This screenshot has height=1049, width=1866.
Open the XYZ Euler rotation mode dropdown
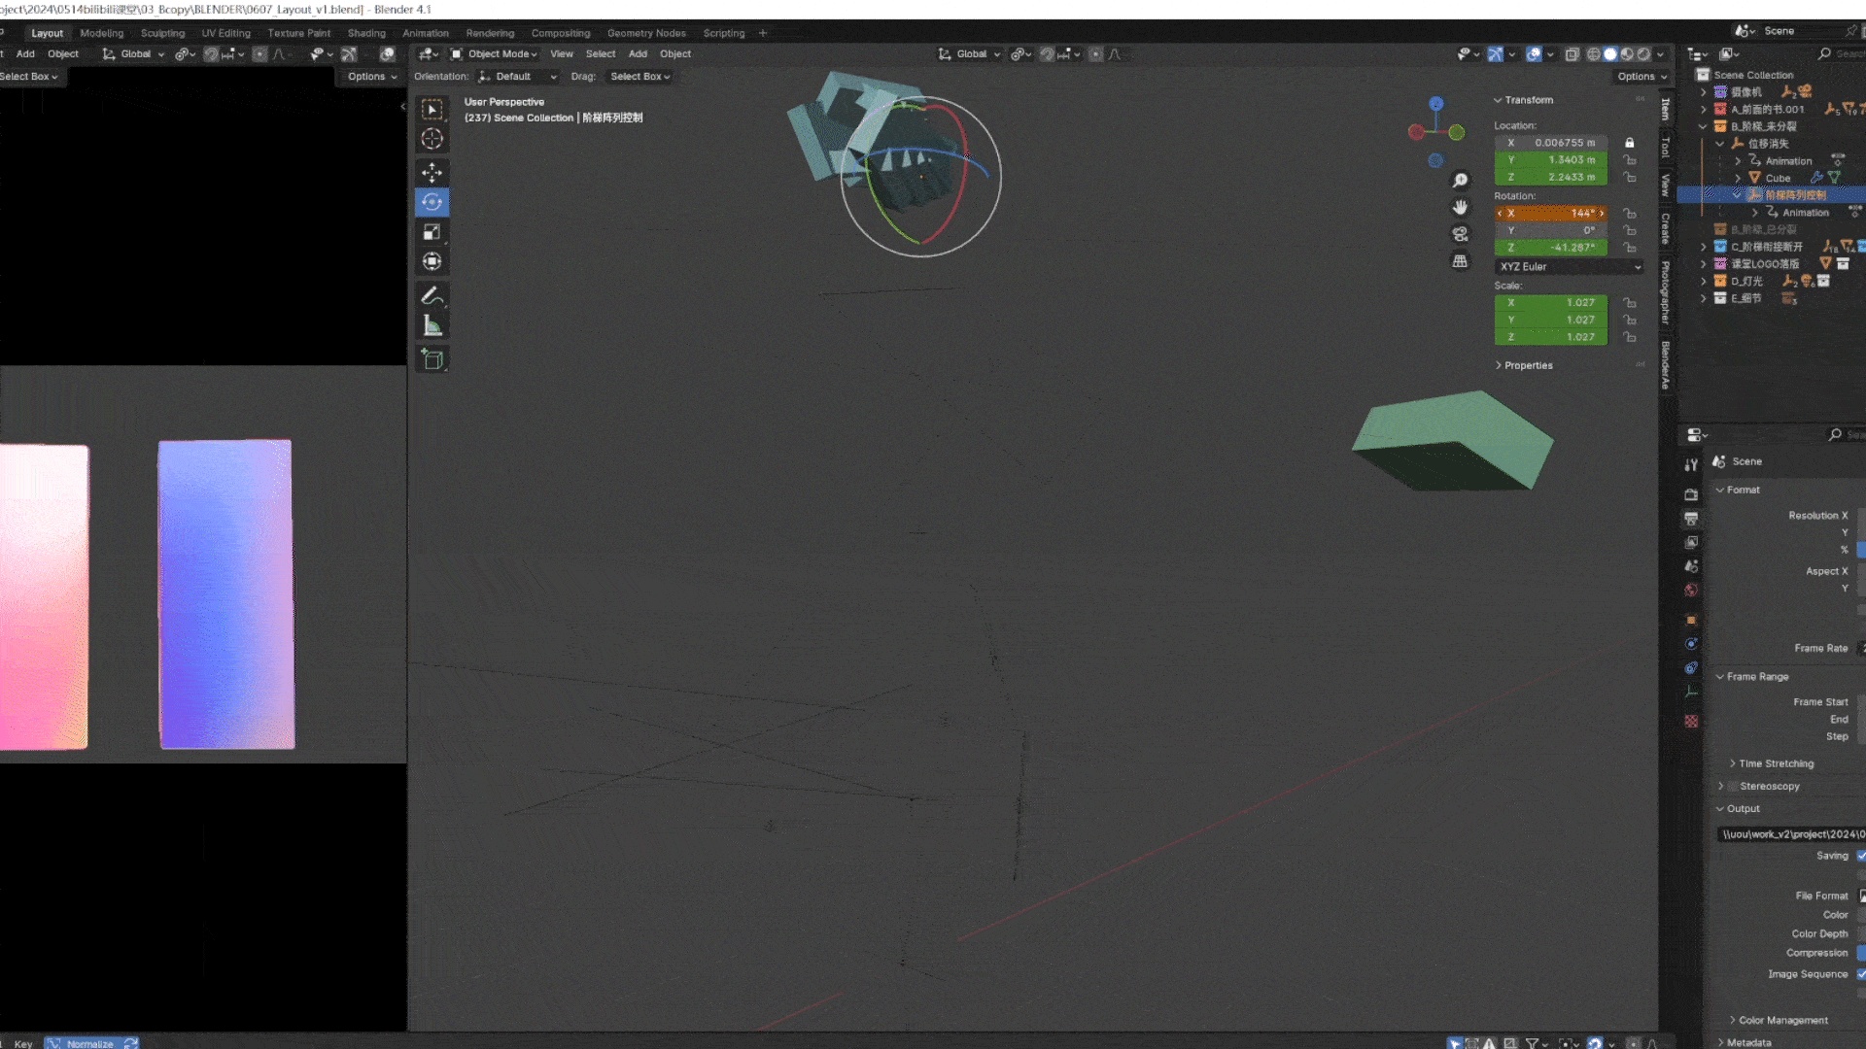(x=1569, y=266)
